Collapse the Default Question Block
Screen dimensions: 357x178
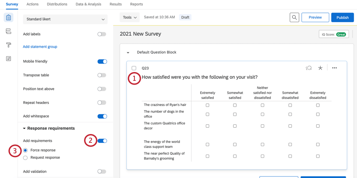point(128,53)
